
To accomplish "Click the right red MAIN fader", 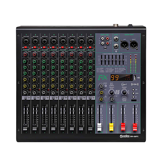I will pyautogui.click(x=135, y=127).
